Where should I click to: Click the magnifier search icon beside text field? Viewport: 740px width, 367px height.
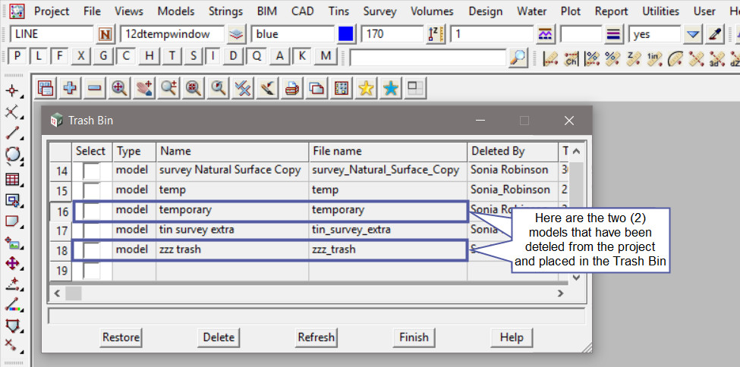[x=518, y=57]
